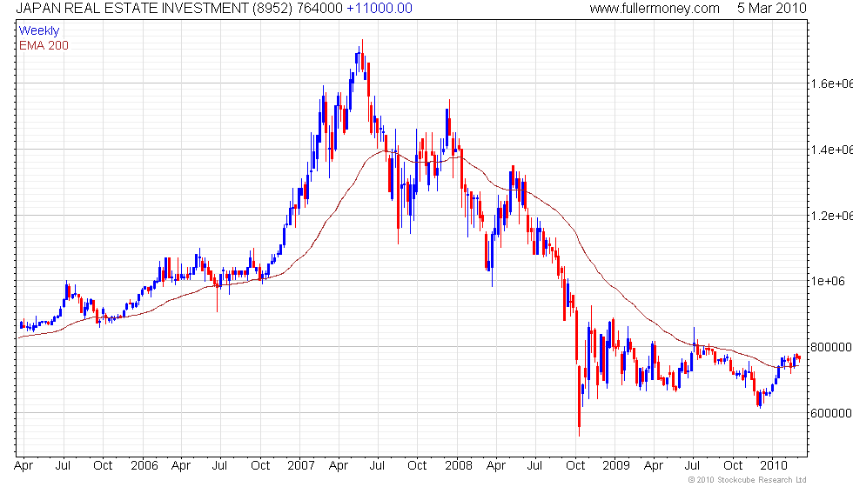Click the 1.6e+06 y-axis label
Viewport: 853px width, 487px height.
point(832,83)
